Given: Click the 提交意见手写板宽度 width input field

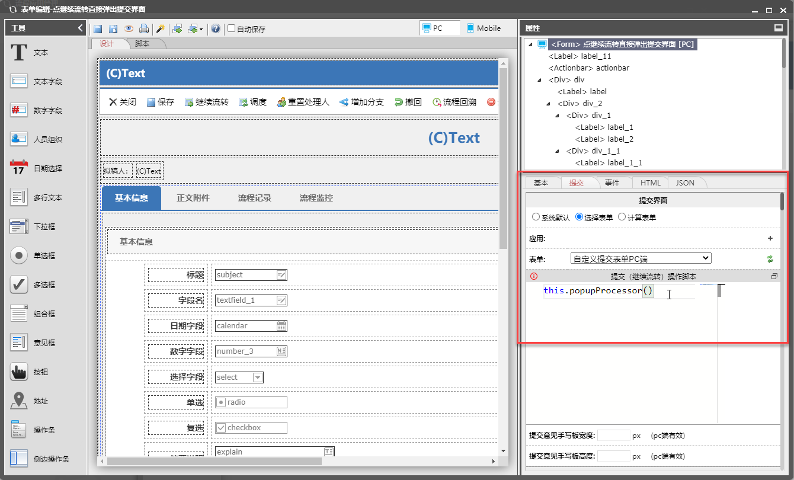Looking at the screenshot, I should (614, 435).
